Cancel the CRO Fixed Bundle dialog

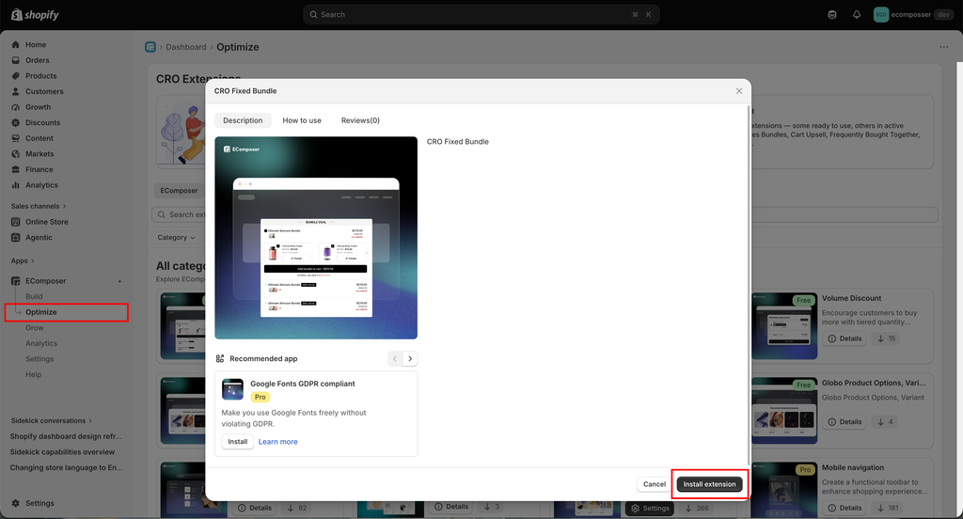coord(655,484)
